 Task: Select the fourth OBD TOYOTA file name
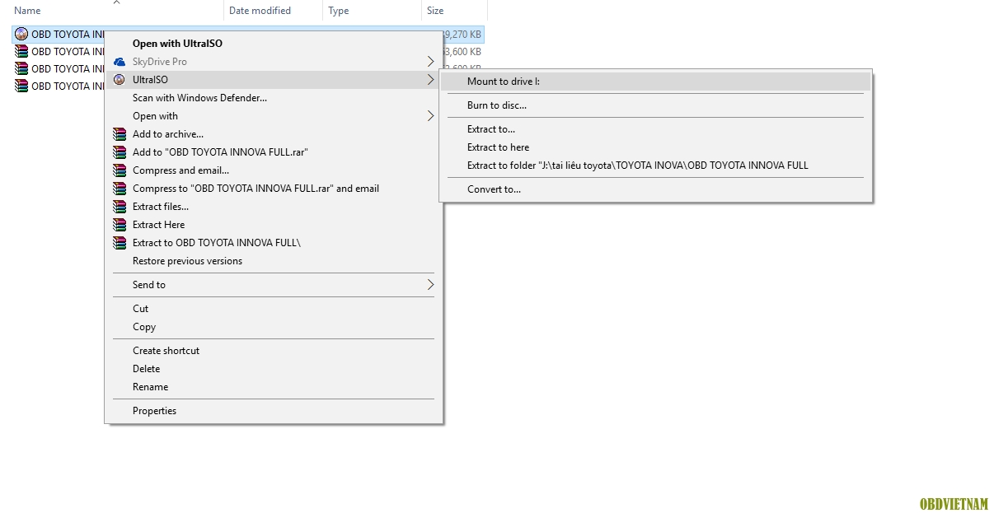(67, 86)
